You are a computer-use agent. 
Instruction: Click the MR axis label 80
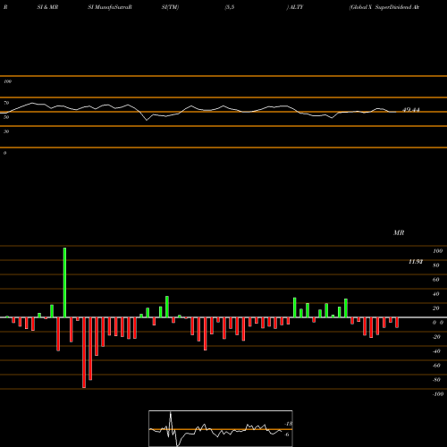[x=436, y=266]
